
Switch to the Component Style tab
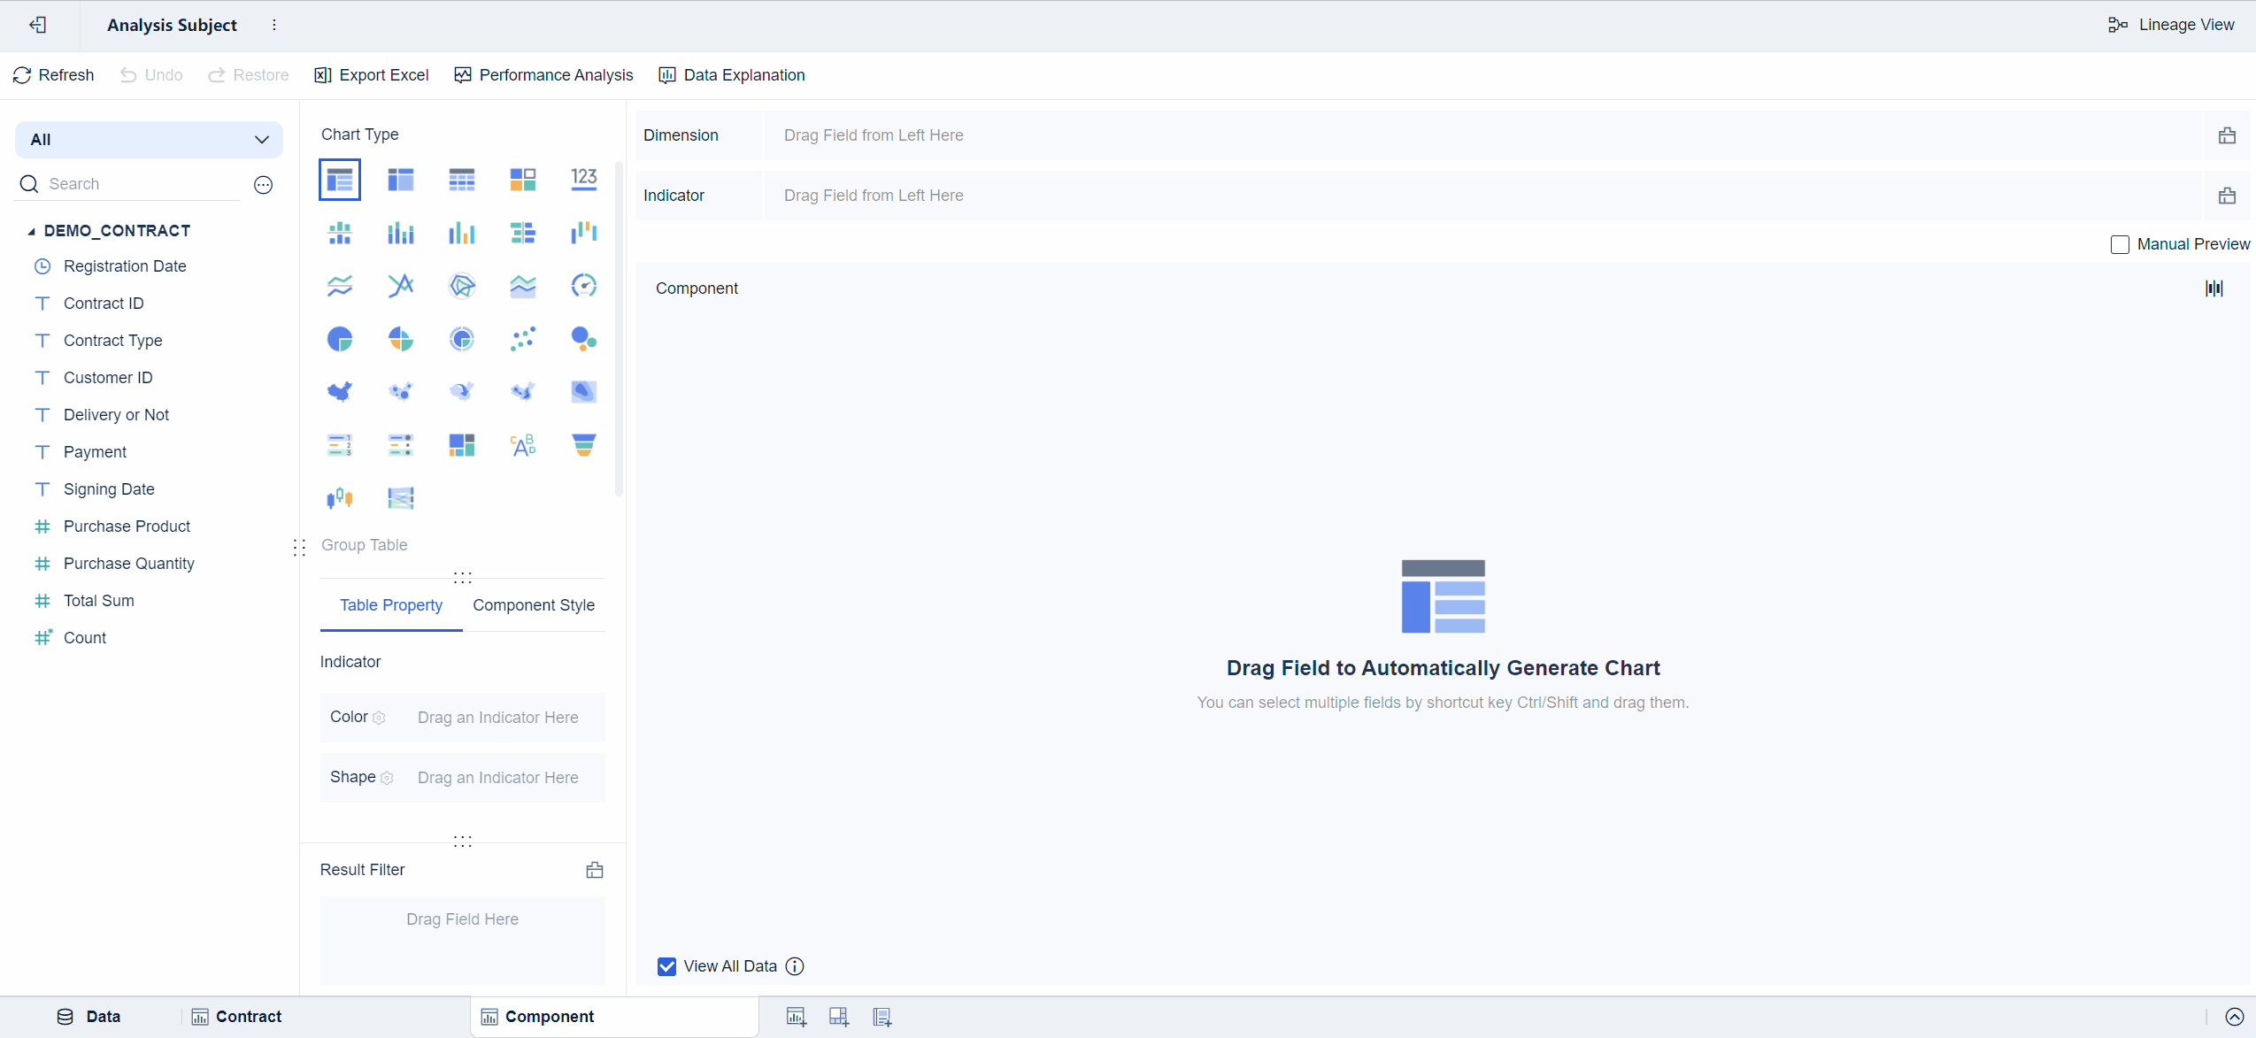click(534, 605)
